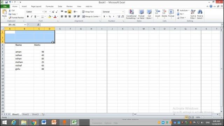Apply the cell Borders icon
Image resolution: width=224 pixels, height=126 pixels.
coord(42,16)
